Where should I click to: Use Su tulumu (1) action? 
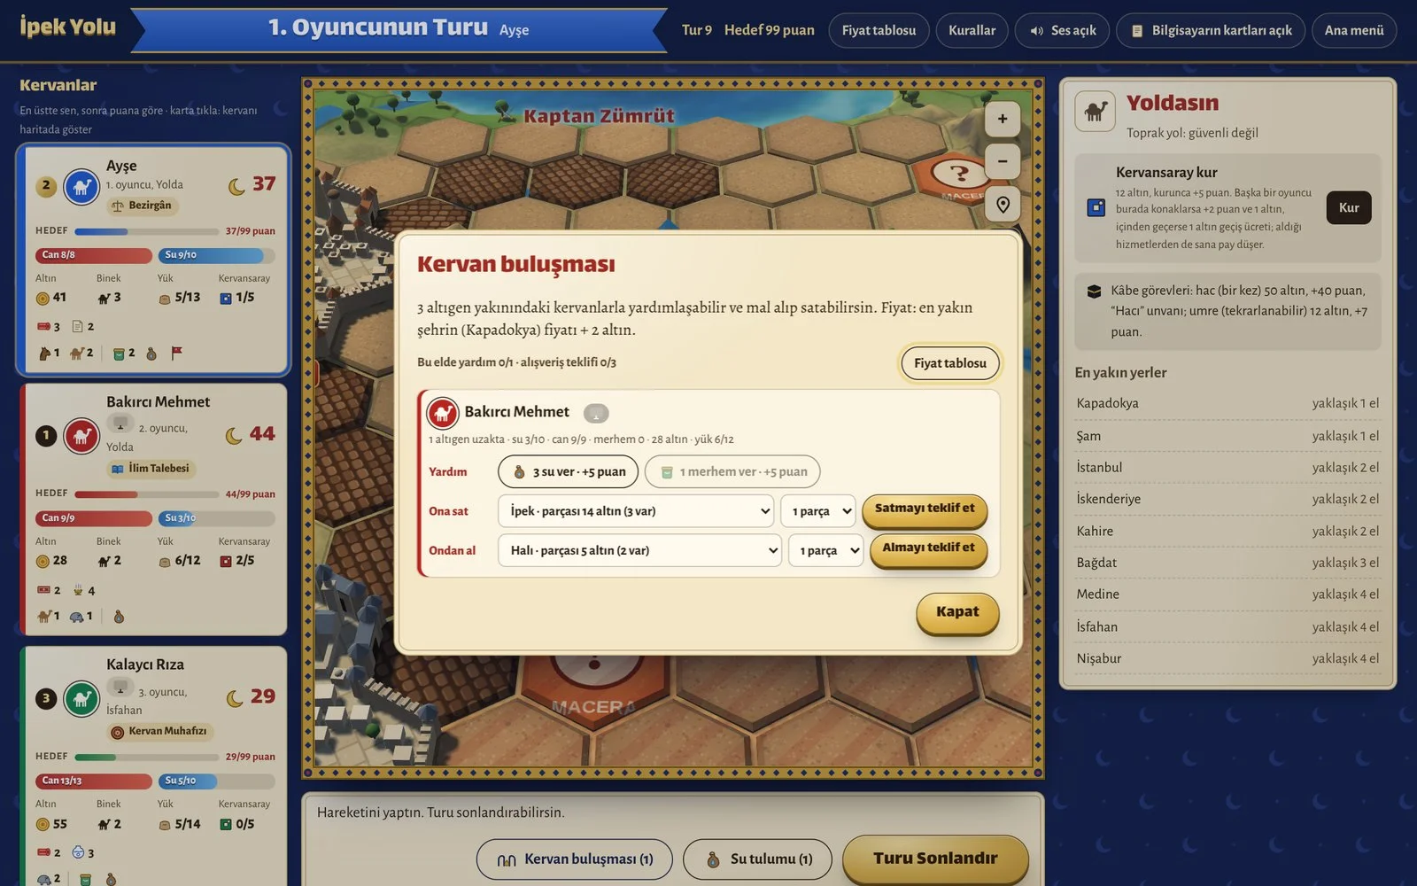tap(759, 859)
